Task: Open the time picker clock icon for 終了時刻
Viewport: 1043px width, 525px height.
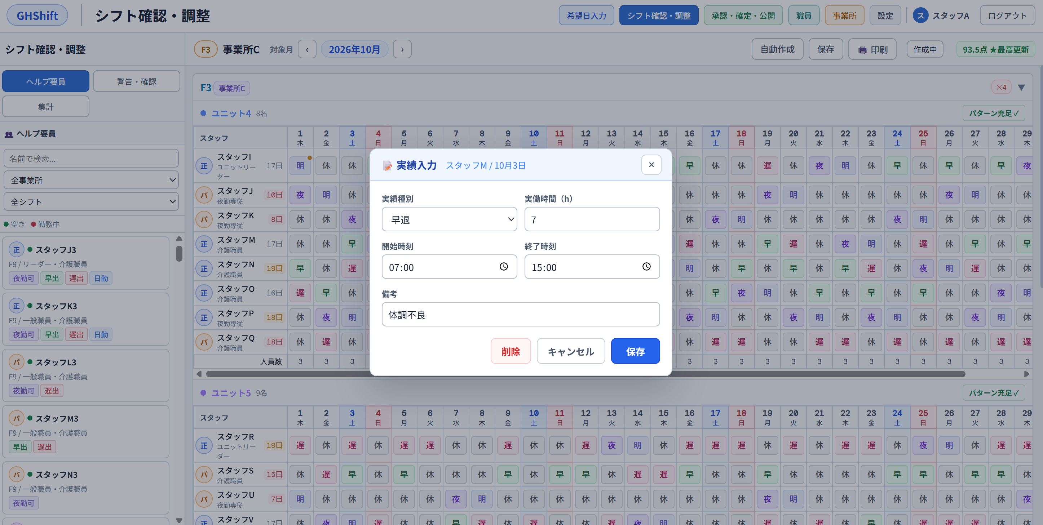Action: [646, 267]
